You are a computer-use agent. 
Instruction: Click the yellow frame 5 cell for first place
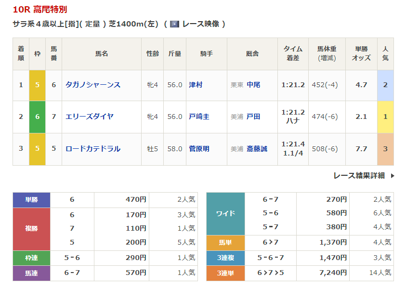37,85
